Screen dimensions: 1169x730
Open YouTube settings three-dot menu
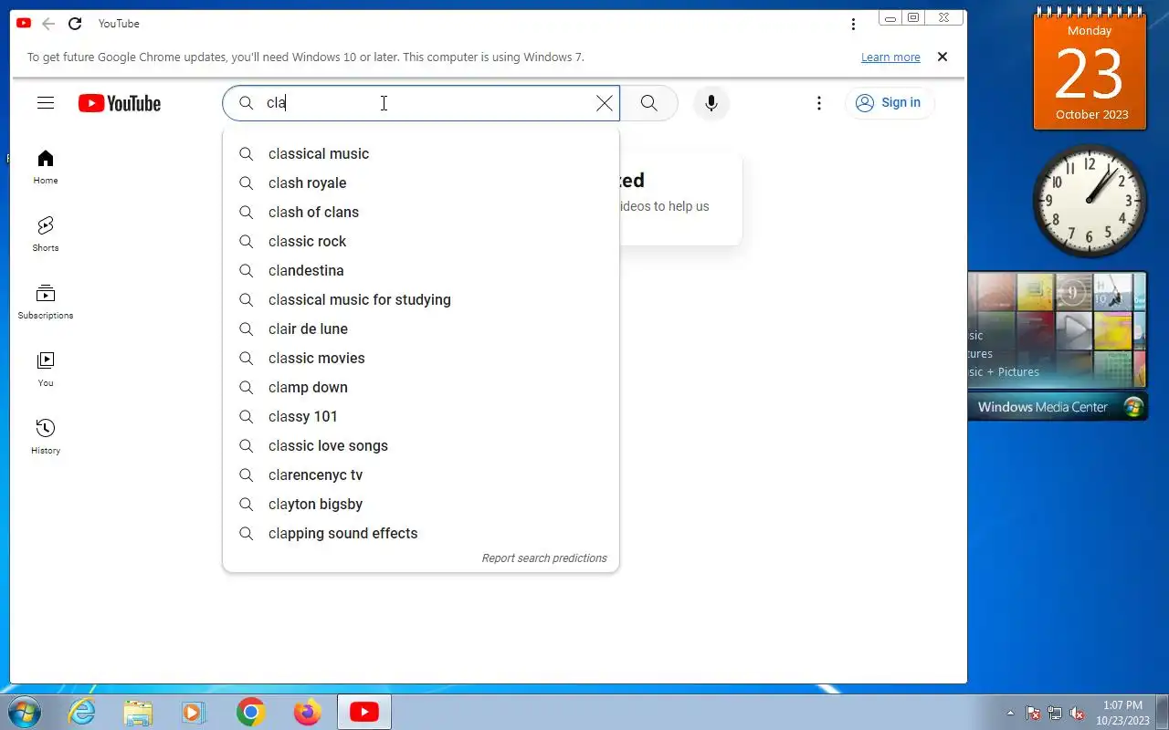(819, 103)
